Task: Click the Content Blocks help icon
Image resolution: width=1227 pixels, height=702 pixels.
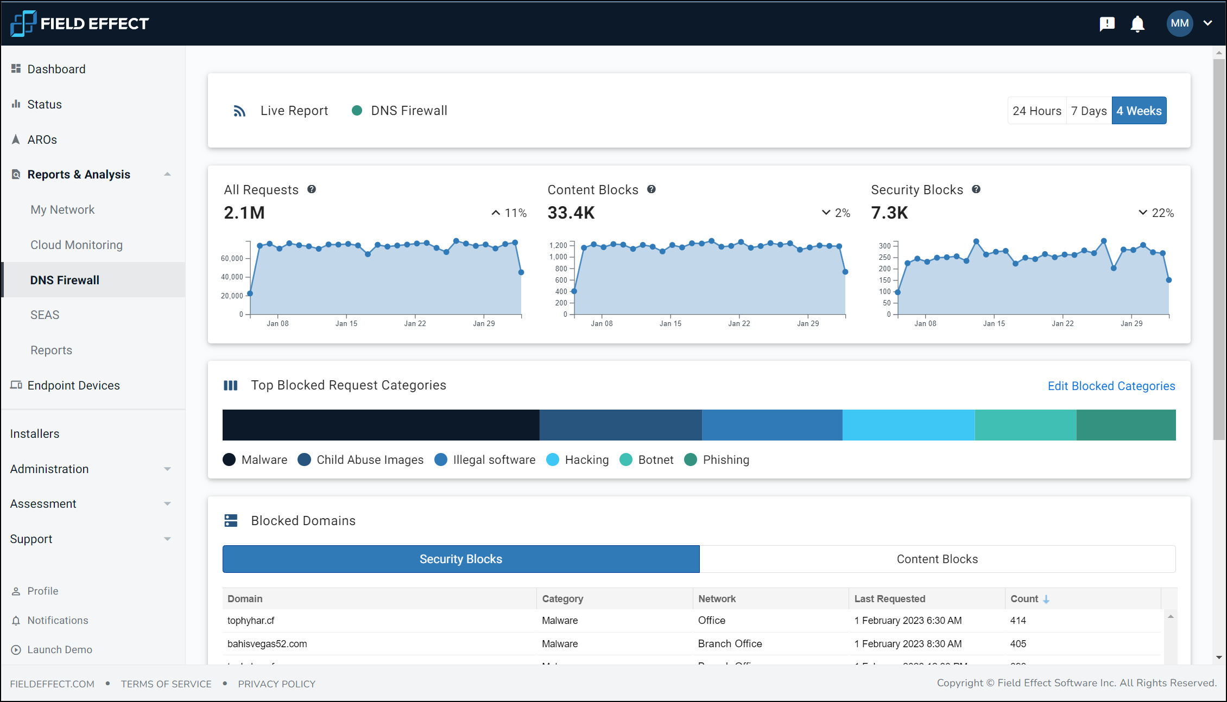Action: pyautogui.click(x=652, y=189)
